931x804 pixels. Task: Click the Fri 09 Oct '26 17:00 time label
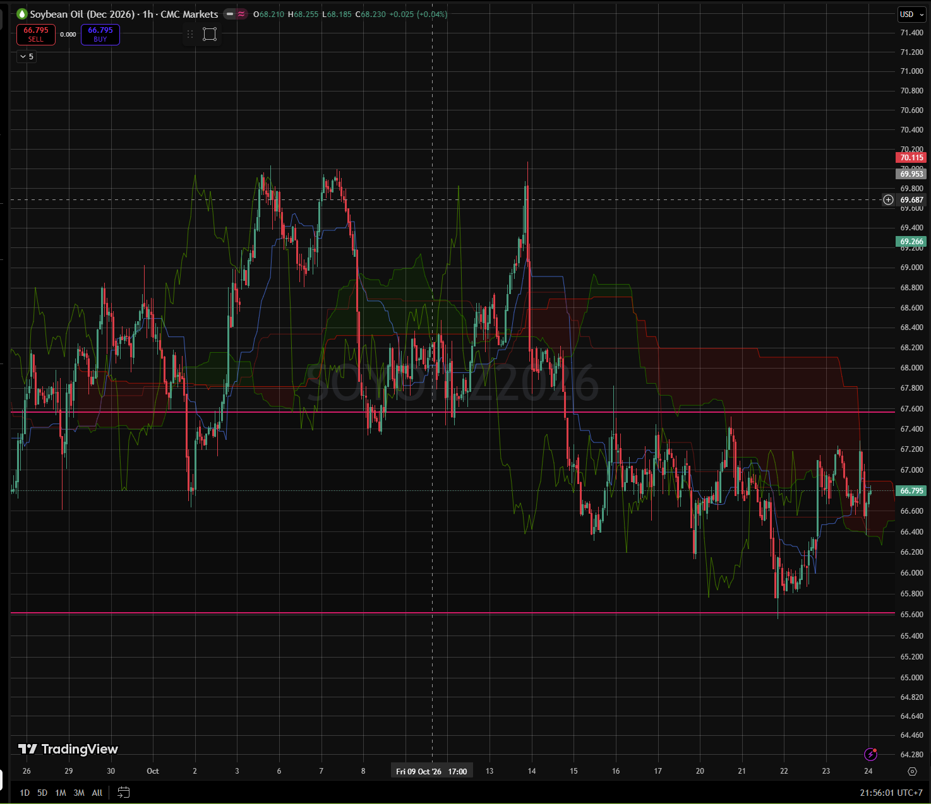click(x=431, y=771)
